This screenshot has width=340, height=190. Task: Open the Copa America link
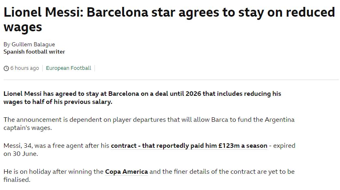coord(126,171)
